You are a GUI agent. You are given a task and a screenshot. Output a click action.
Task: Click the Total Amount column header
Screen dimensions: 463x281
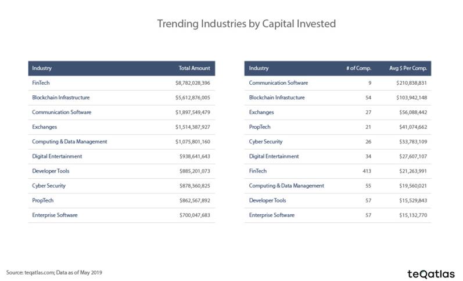194,68
